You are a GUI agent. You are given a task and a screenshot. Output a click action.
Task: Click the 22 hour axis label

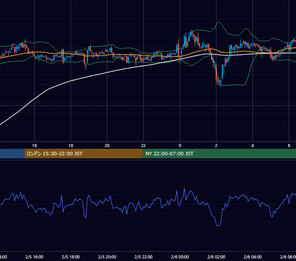144,146
